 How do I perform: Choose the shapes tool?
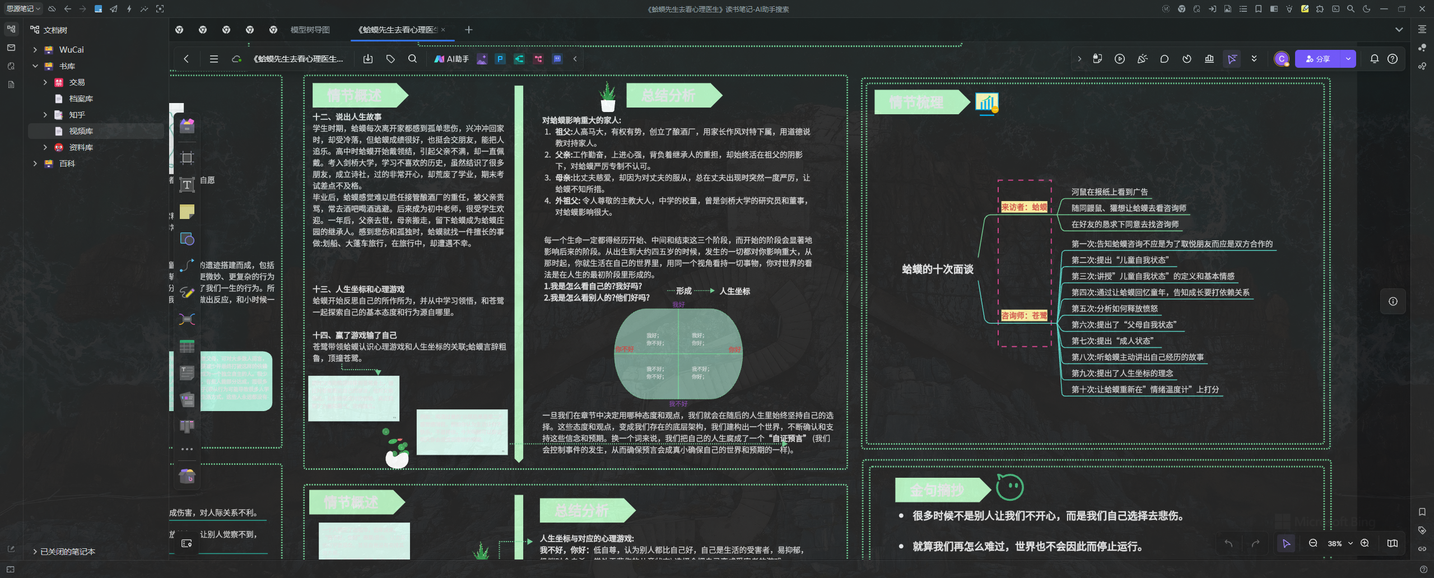point(187,239)
